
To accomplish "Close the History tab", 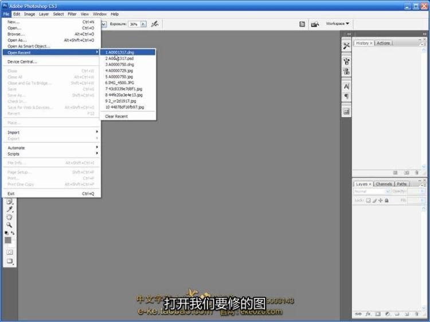I will (371, 44).
